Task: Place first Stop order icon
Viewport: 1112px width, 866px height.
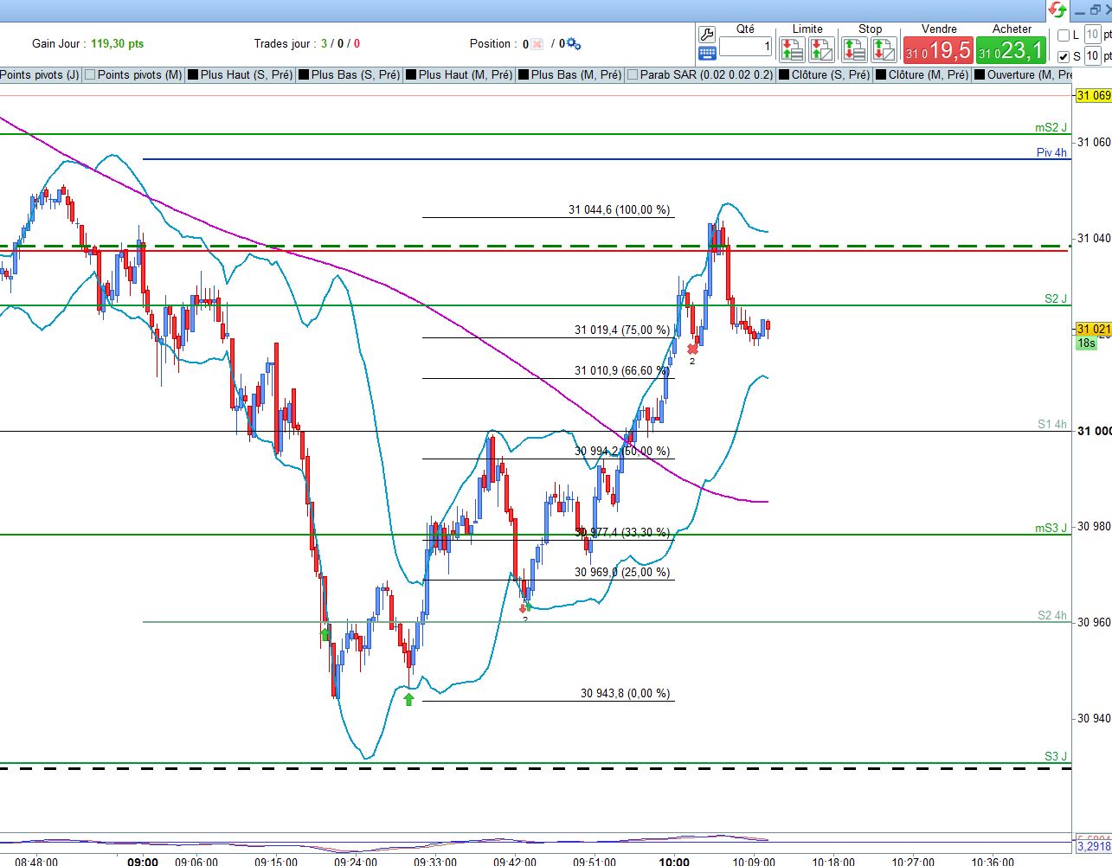Action: (854, 49)
